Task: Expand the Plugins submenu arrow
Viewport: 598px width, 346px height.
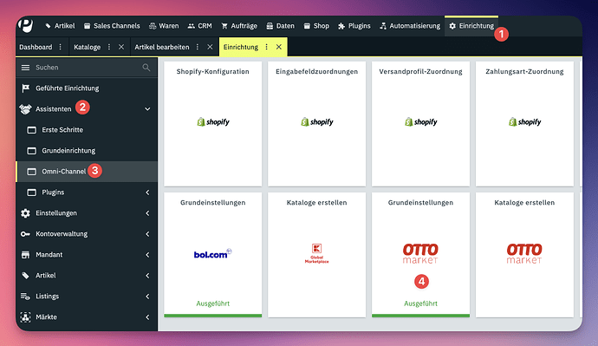Action: [x=147, y=193]
